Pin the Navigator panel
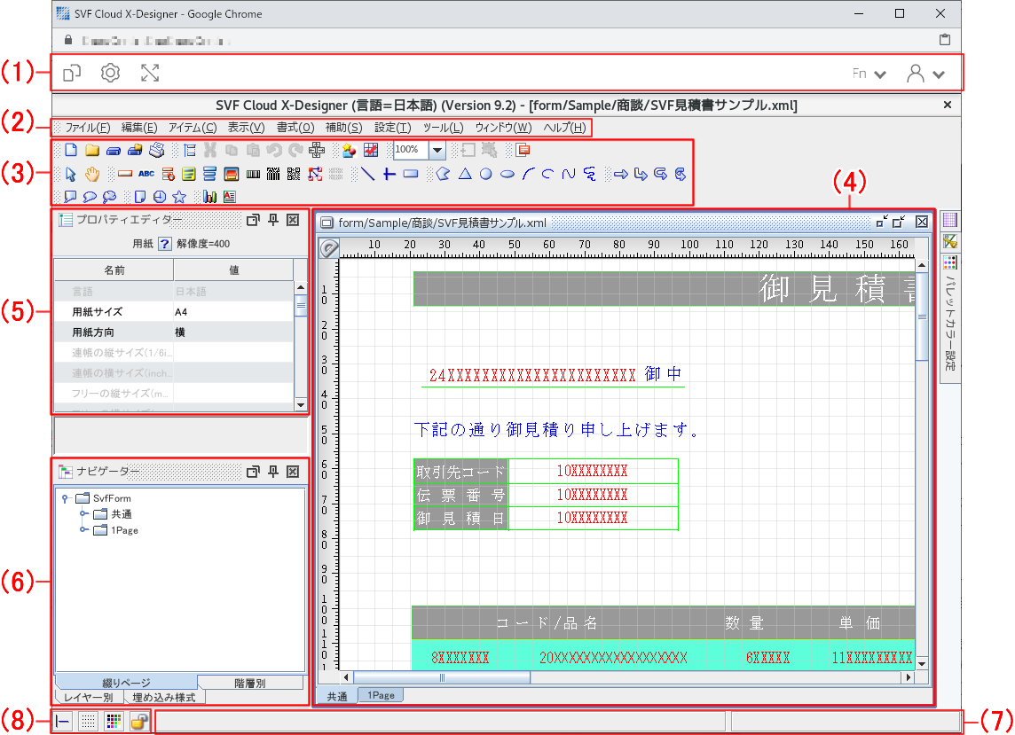 pyautogui.click(x=273, y=472)
